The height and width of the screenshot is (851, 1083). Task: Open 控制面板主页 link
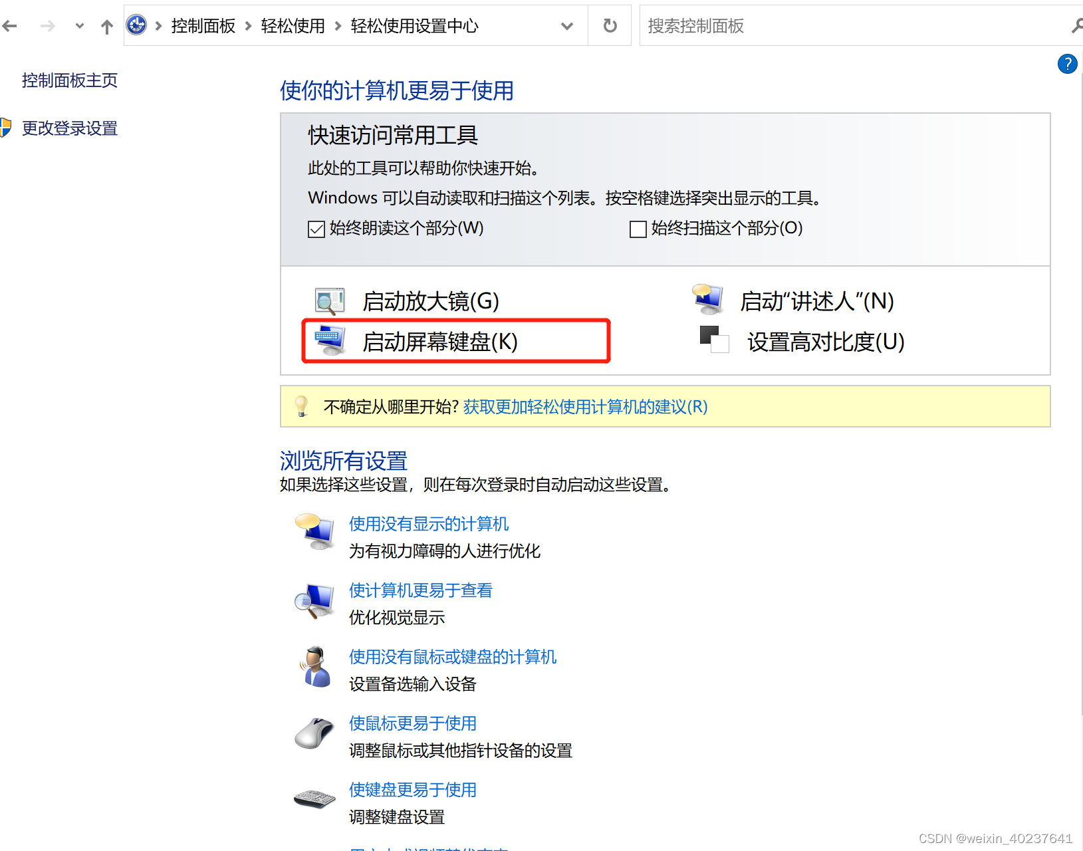(x=70, y=80)
